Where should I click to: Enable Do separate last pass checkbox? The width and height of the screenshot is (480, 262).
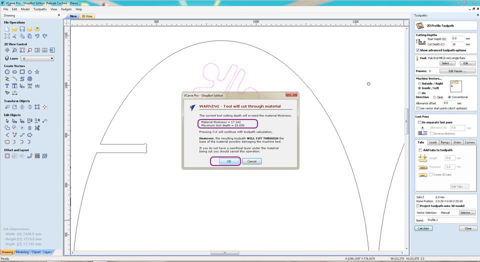pyautogui.click(x=419, y=122)
